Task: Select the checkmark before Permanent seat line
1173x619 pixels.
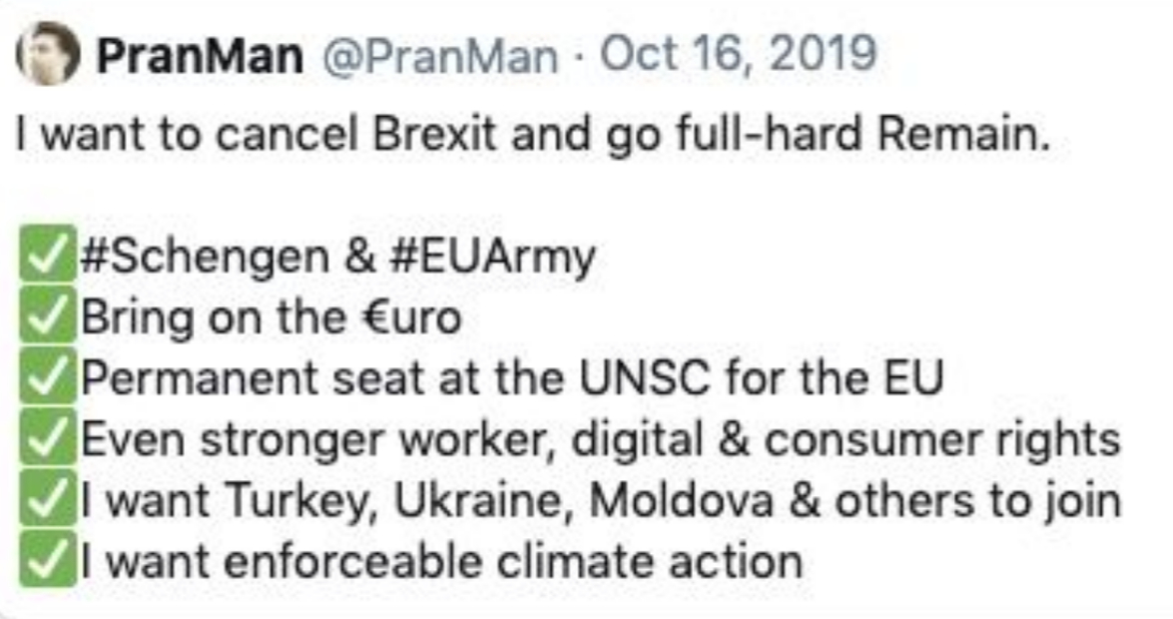Action: tap(49, 378)
